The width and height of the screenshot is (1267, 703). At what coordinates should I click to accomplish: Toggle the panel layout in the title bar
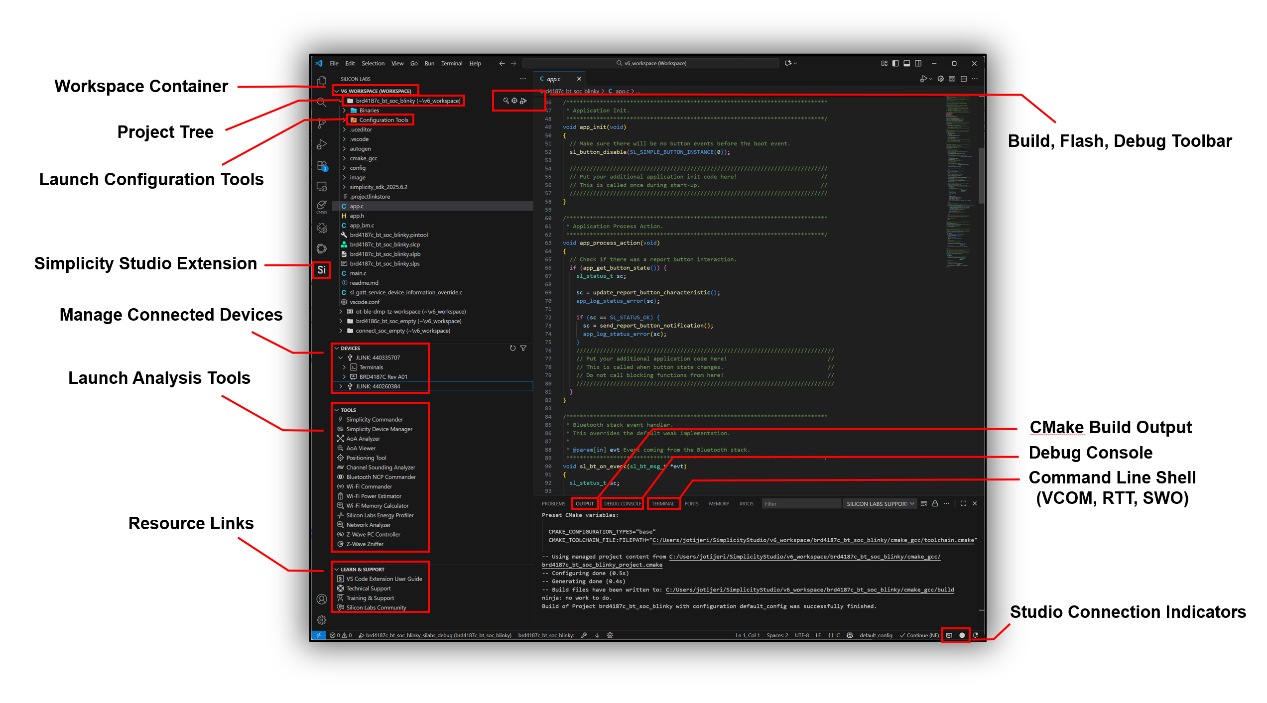tap(907, 63)
